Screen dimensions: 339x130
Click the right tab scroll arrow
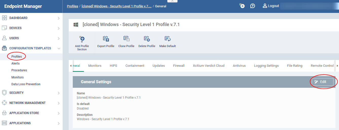[x=337, y=66]
